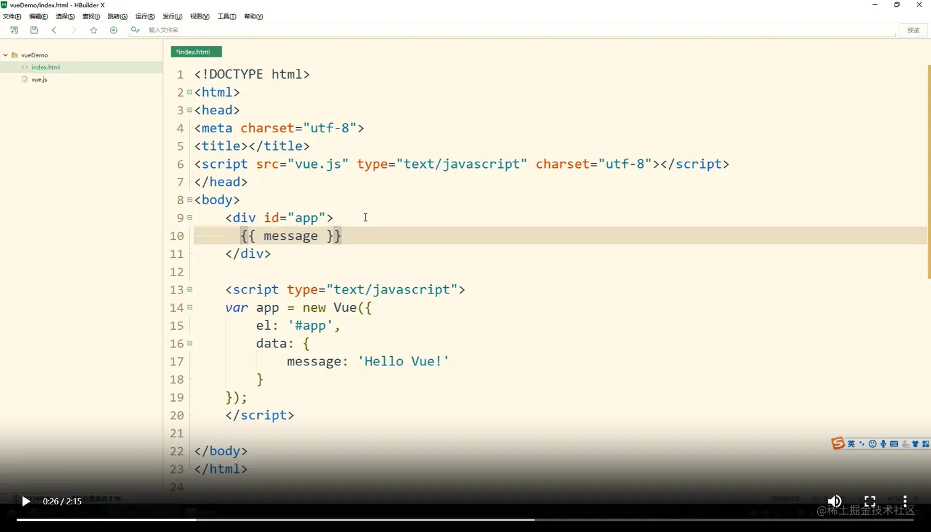Collapse the html tag fold at line 2
Image resolution: width=931 pixels, height=532 pixels.
point(190,92)
